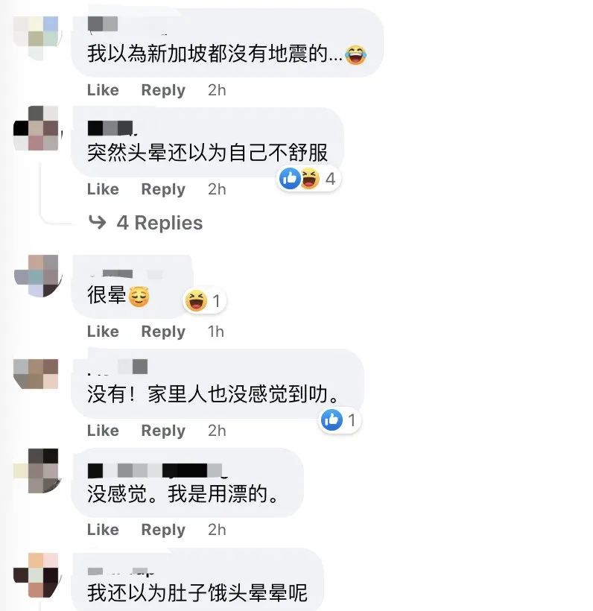
Task: Click the laughing reaction on 很晕 comment
Action: [x=196, y=301]
